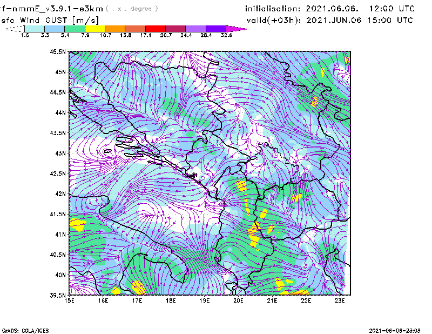Click the 7.9 legend value

coord(85,35)
